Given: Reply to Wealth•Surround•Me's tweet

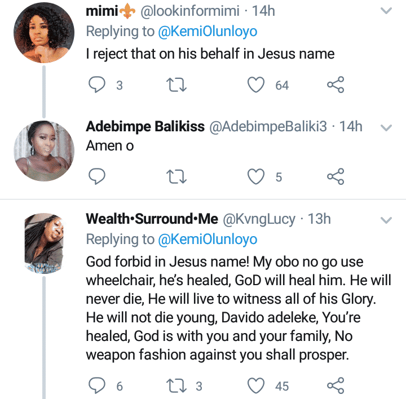Looking at the screenshot, I should pyautogui.click(x=98, y=385).
